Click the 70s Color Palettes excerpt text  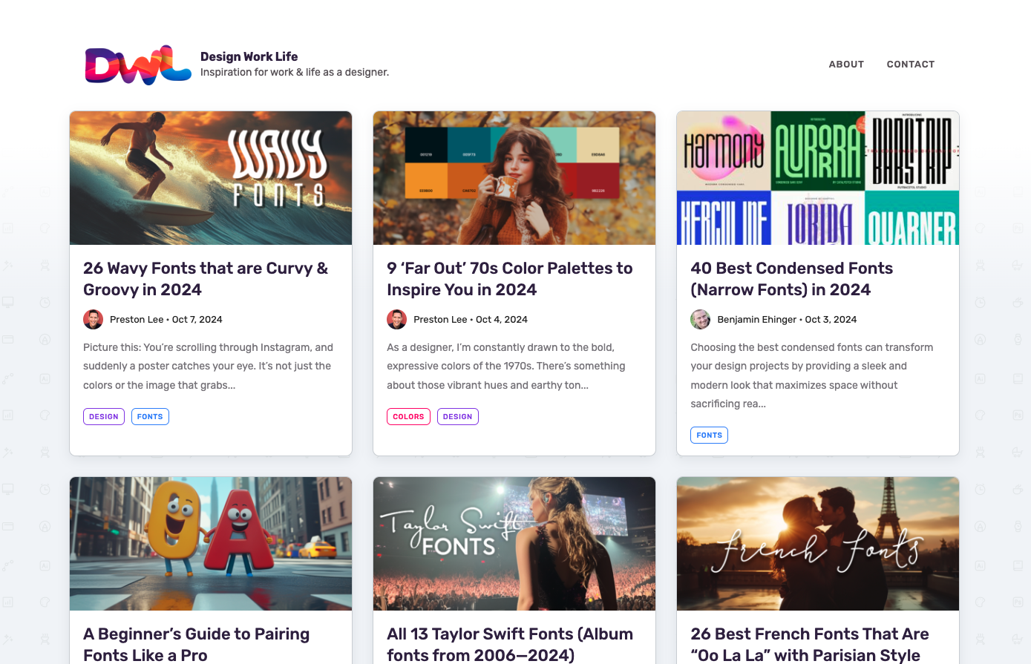[506, 366]
